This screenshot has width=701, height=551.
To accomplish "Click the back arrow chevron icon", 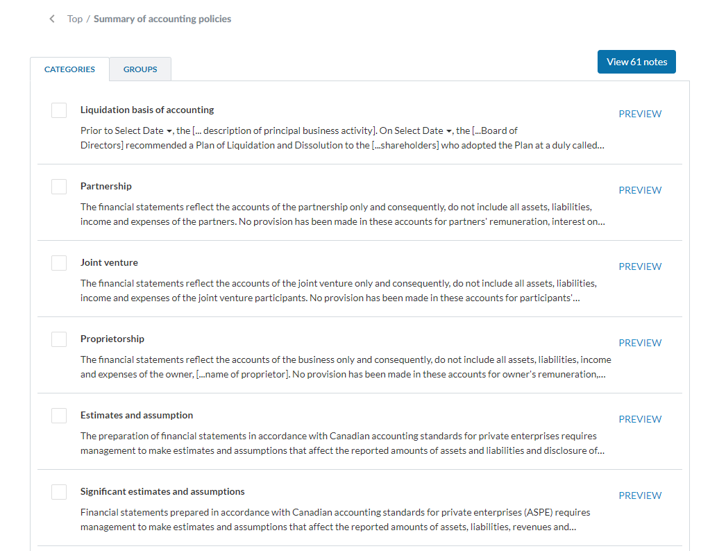I will coord(52,19).
